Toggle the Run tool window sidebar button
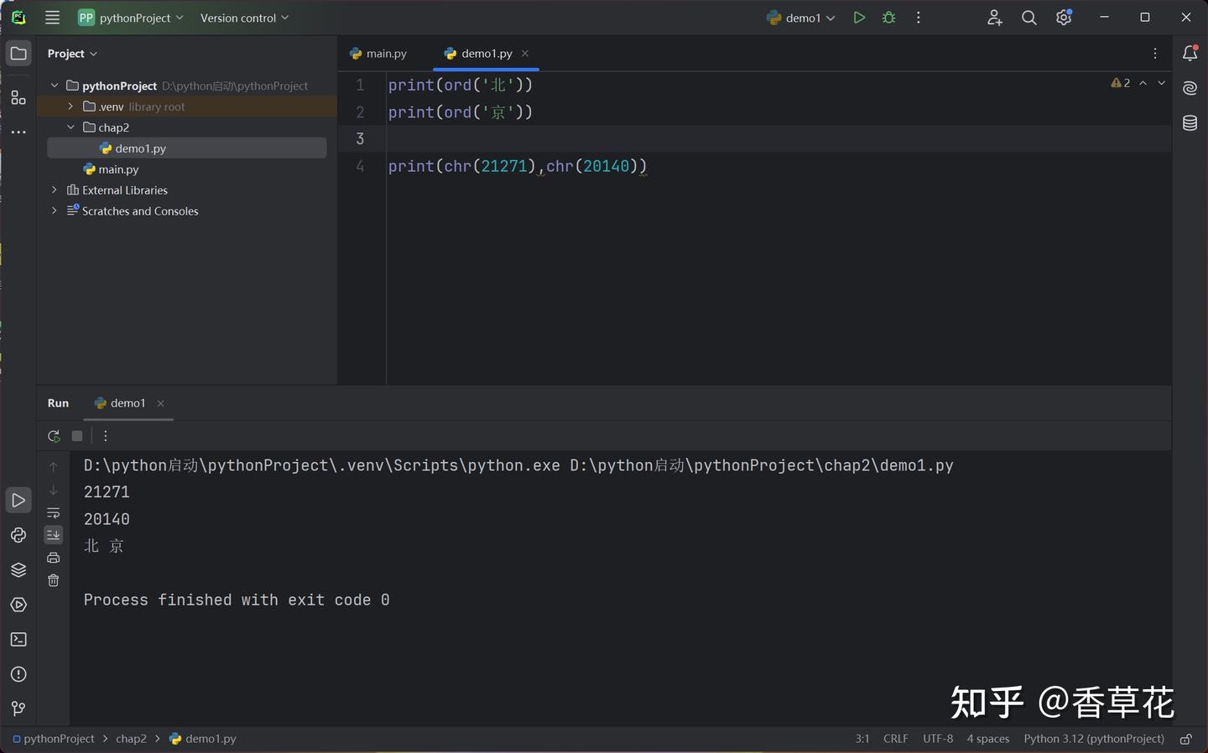1208x753 pixels. (18, 501)
